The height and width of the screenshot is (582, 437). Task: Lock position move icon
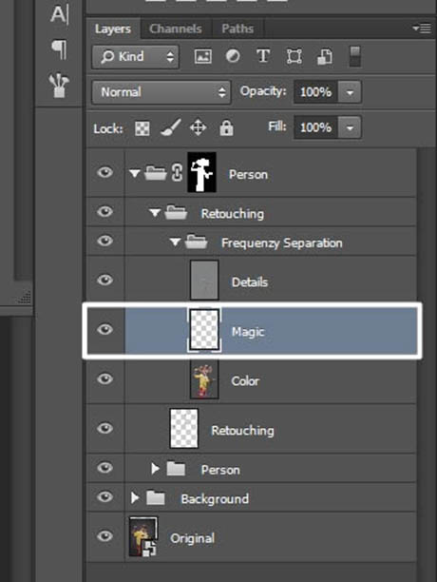tap(198, 128)
